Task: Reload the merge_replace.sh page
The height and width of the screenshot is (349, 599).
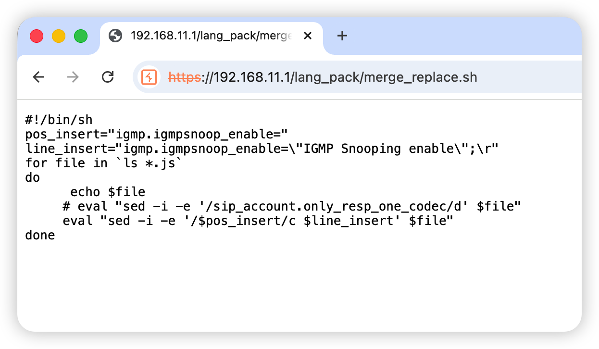Action: (x=108, y=77)
